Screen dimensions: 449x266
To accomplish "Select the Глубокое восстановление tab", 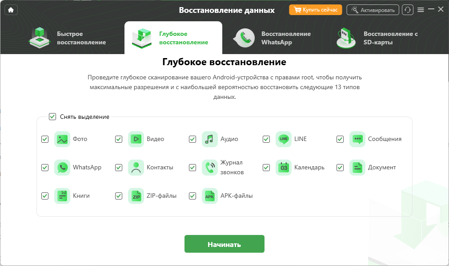I will tap(173, 38).
